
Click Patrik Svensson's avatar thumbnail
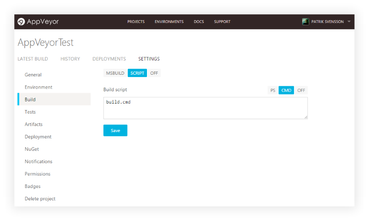[305, 22]
